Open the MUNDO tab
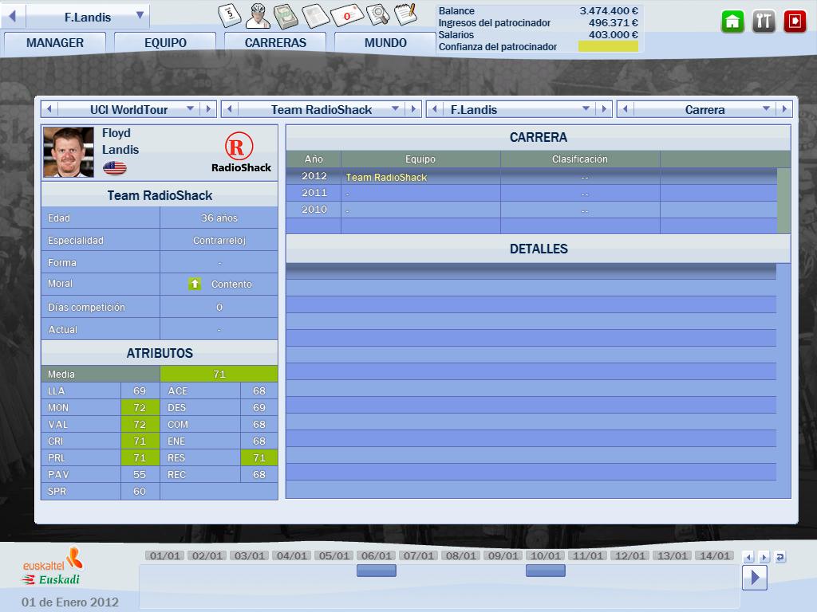Image resolution: width=817 pixels, height=612 pixels. click(385, 43)
